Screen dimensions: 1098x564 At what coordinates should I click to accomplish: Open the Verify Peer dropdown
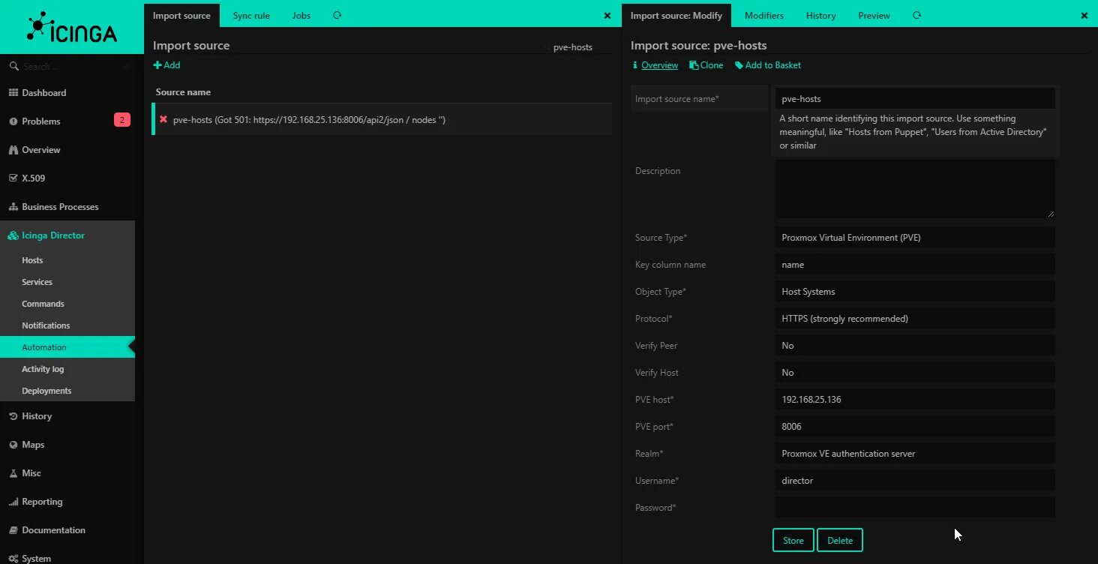click(915, 346)
